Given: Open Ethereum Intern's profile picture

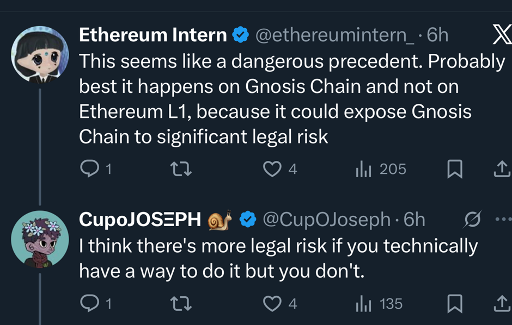Looking at the screenshot, I should pos(39,54).
